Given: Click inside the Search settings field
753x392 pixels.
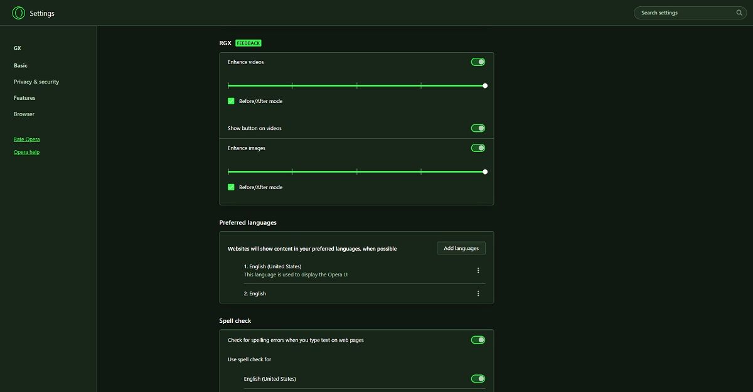Looking at the screenshot, I should tap(684, 13).
